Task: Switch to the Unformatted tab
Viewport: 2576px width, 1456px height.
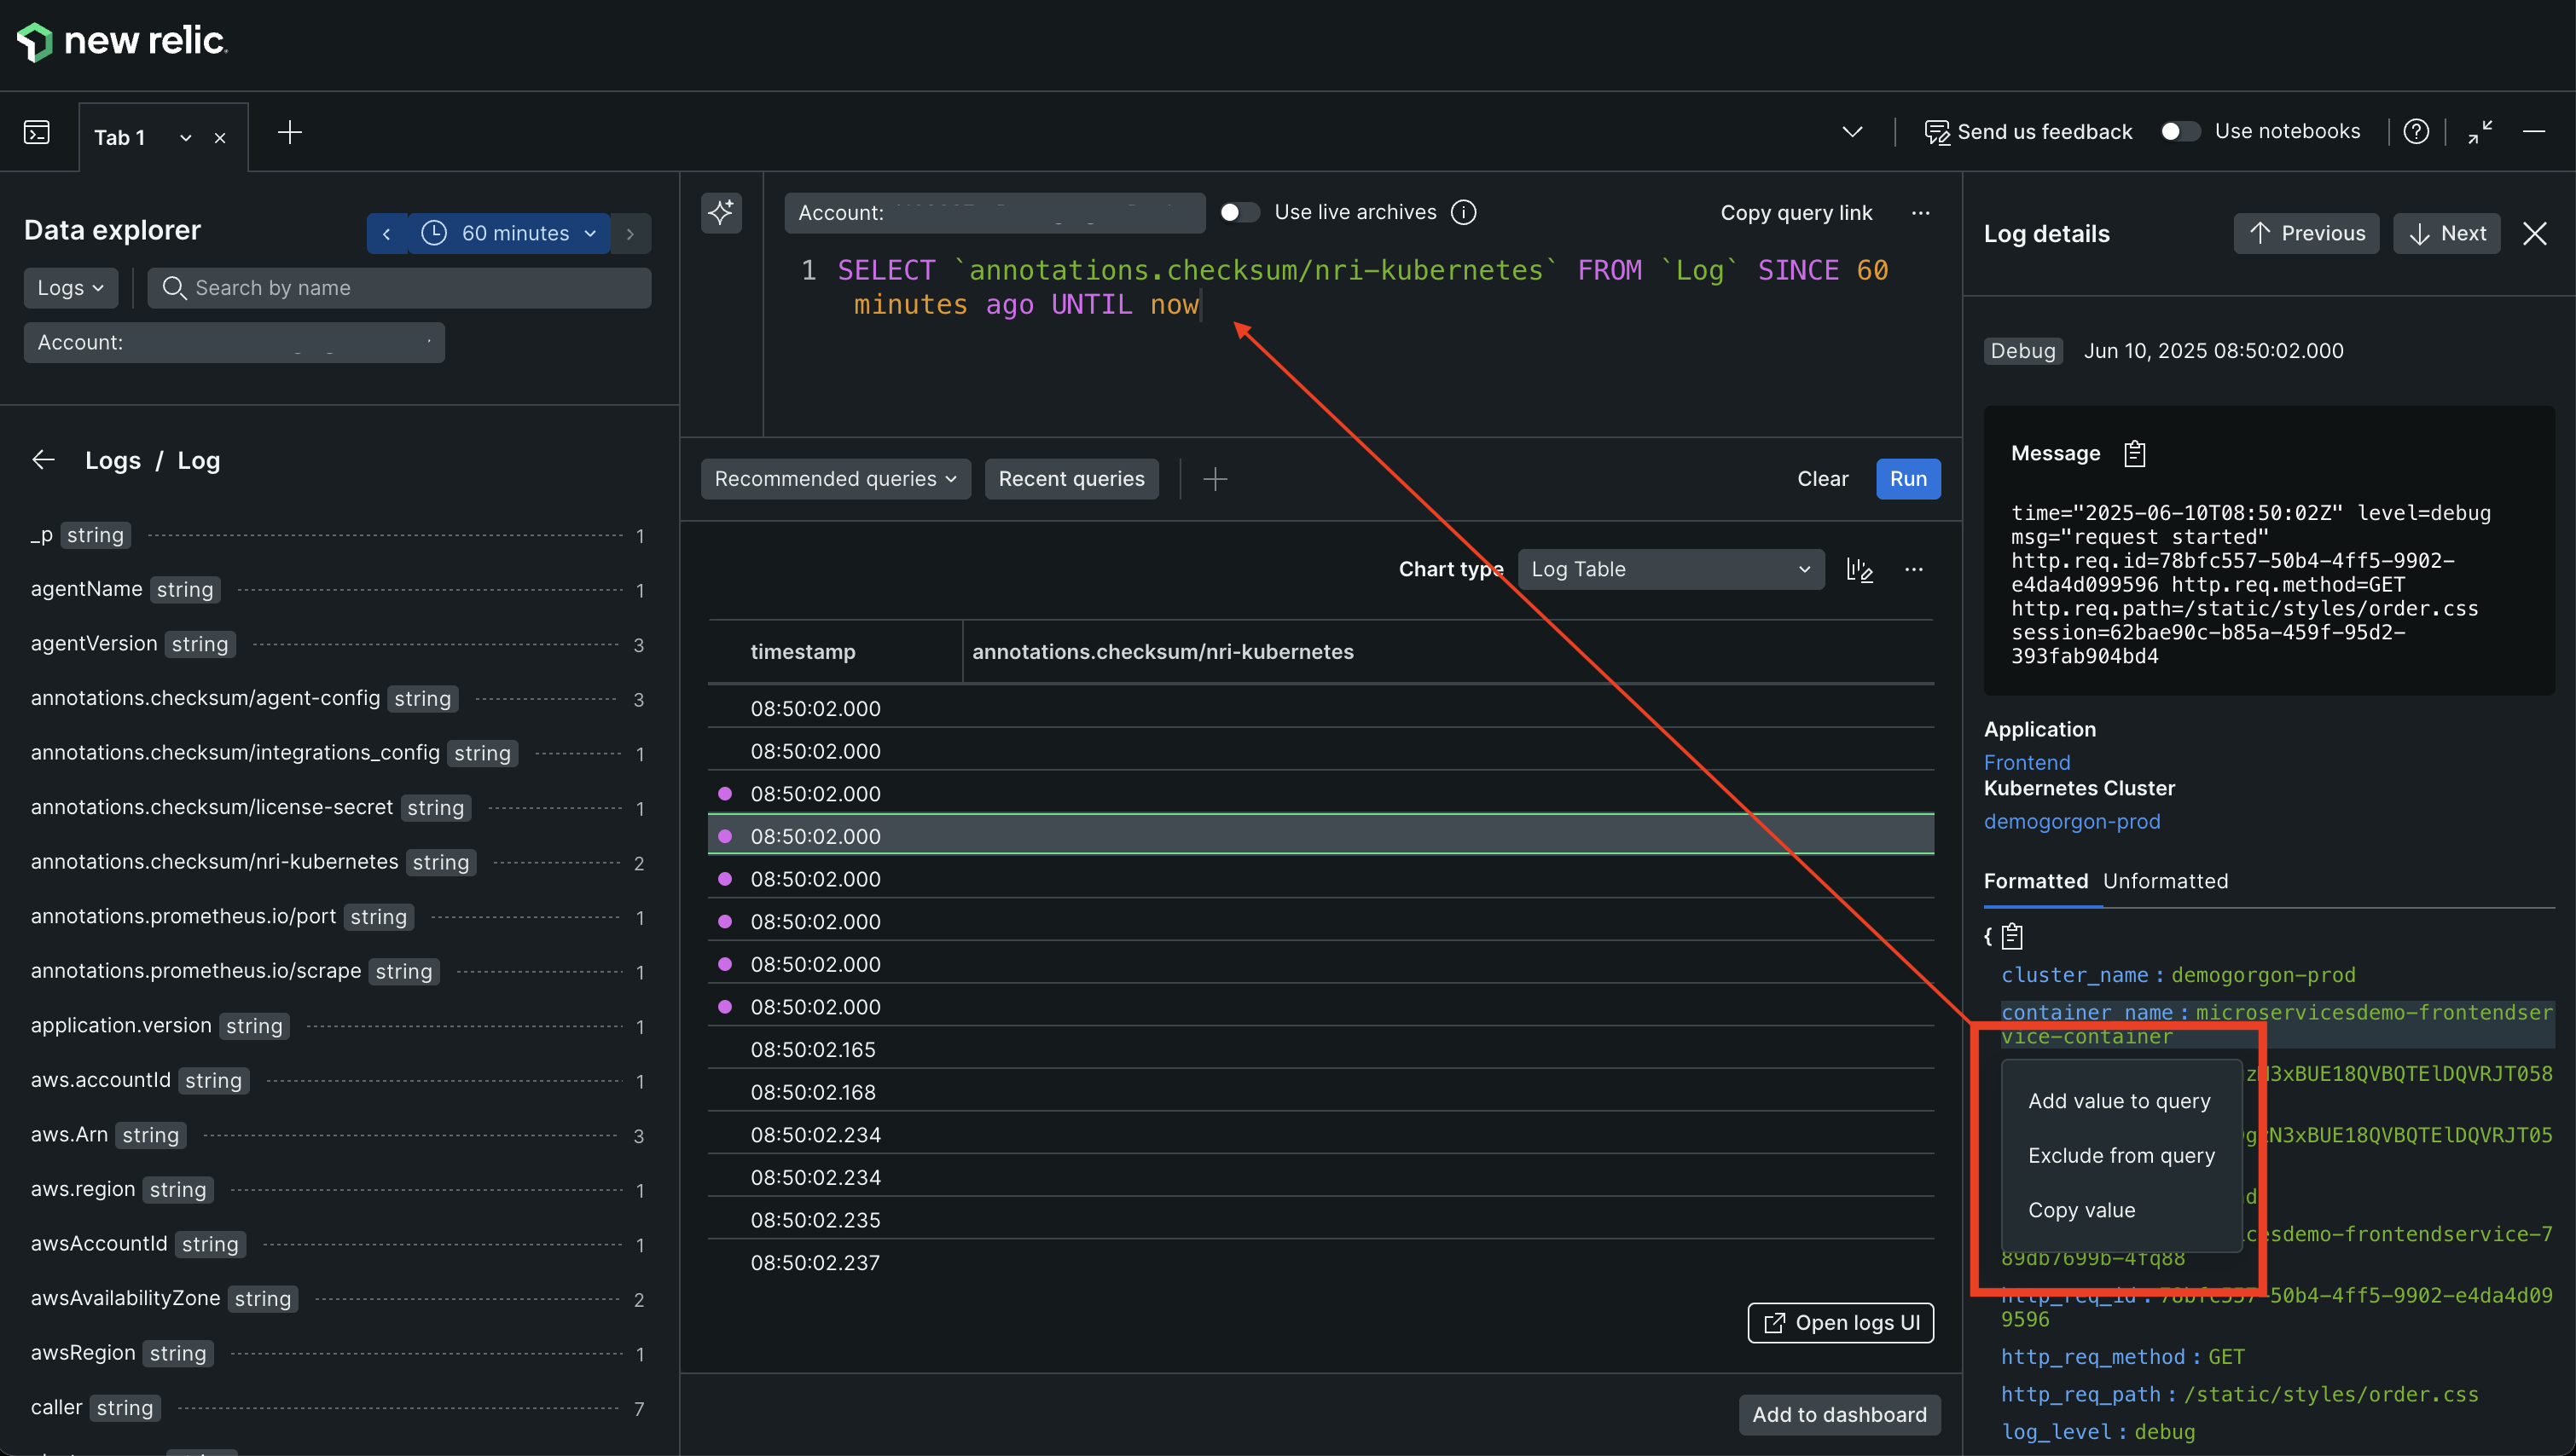Action: [2165, 881]
